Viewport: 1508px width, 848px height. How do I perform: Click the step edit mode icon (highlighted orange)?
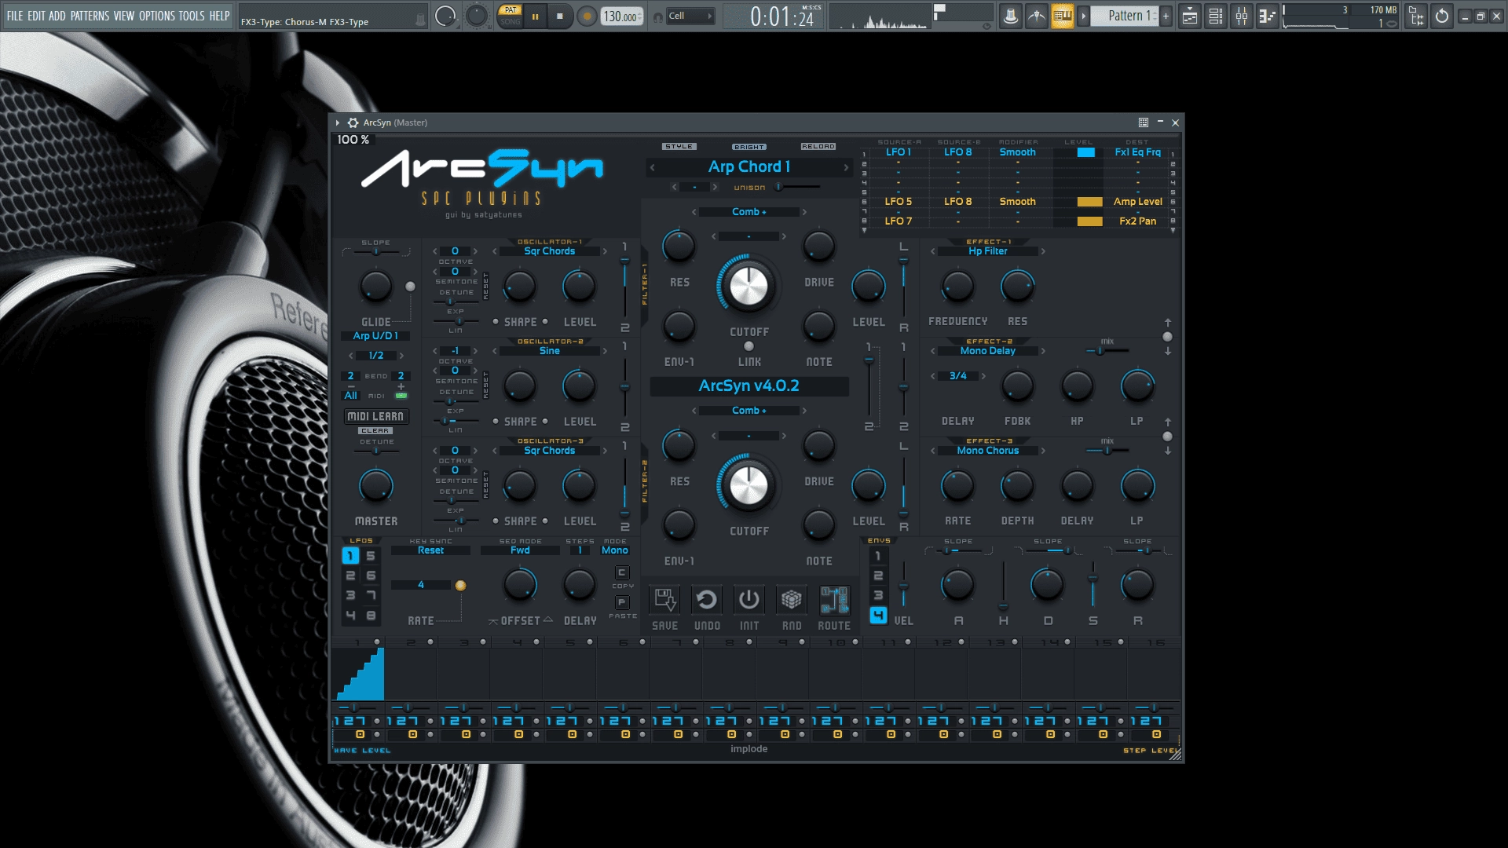click(x=1062, y=16)
